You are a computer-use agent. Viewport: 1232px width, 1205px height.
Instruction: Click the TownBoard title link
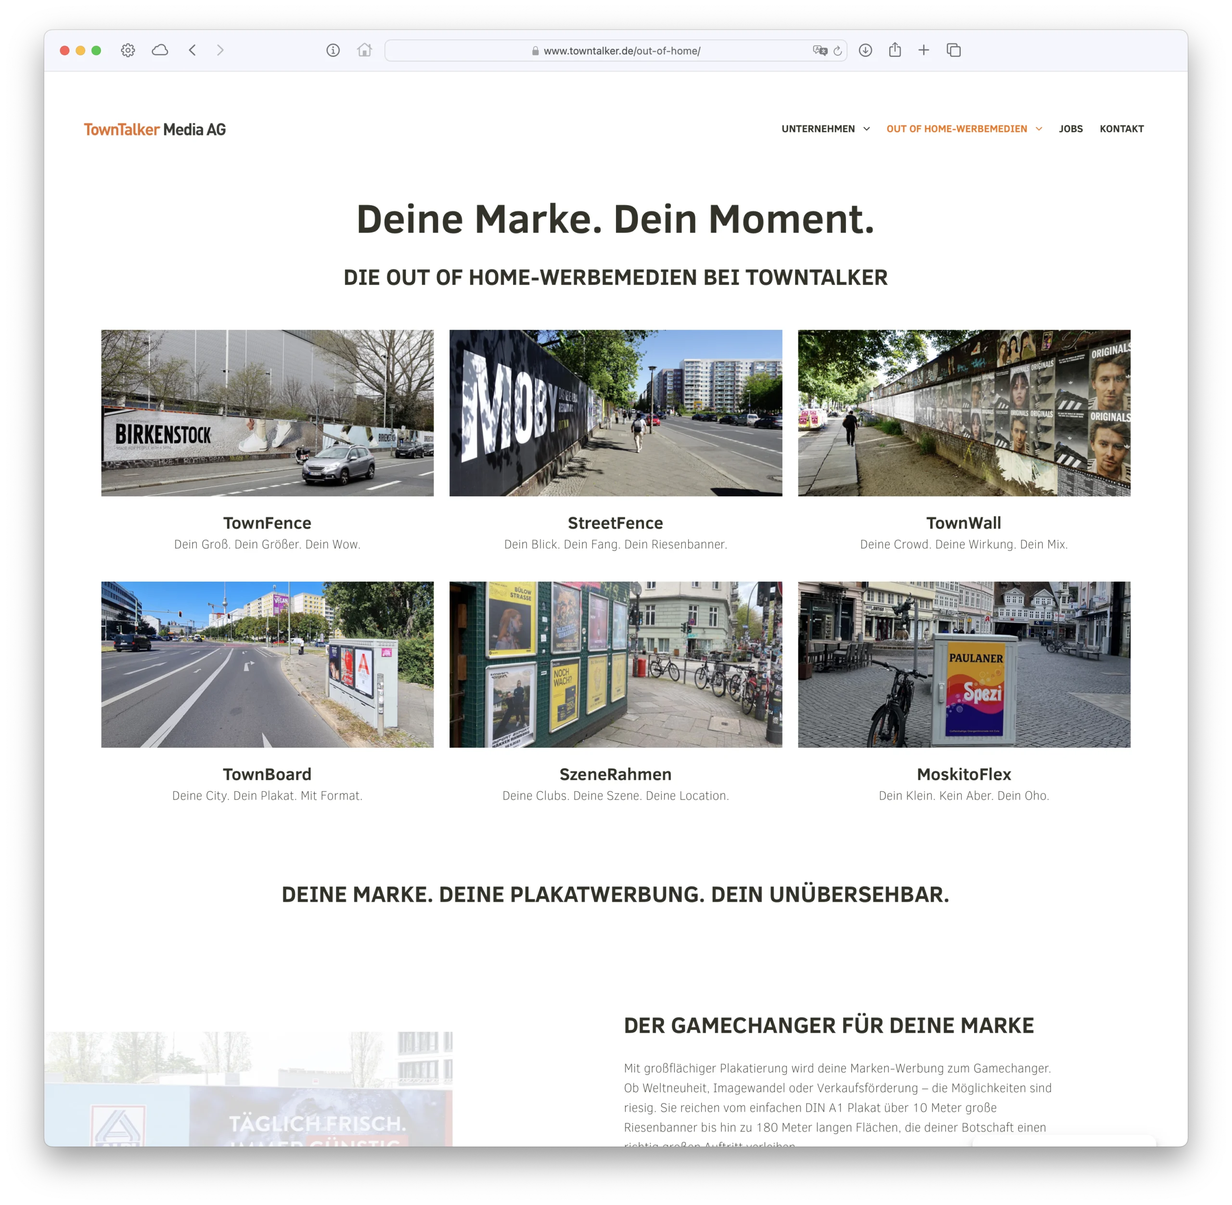pyautogui.click(x=267, y=774)
